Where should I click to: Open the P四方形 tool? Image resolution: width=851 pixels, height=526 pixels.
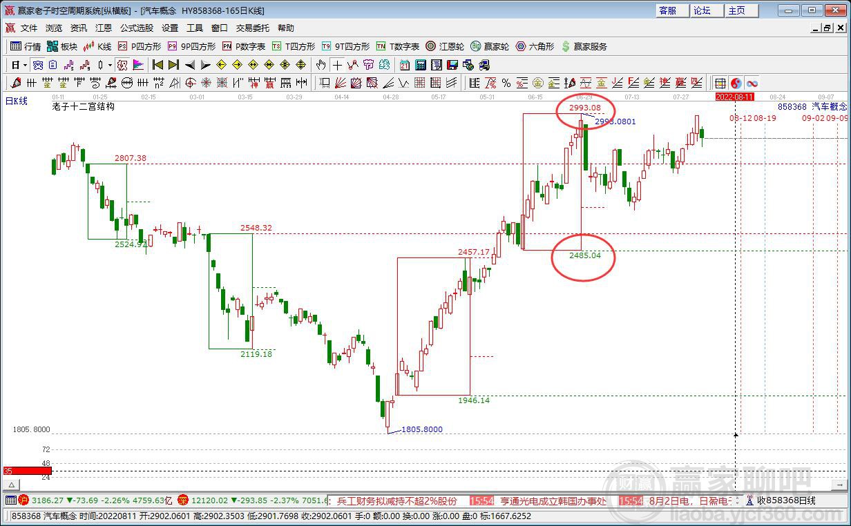140,46
